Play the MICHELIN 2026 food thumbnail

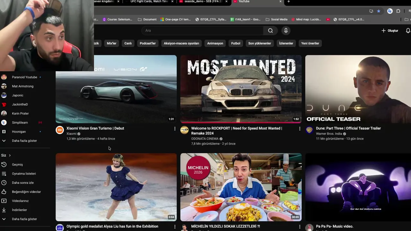point(241,187)
